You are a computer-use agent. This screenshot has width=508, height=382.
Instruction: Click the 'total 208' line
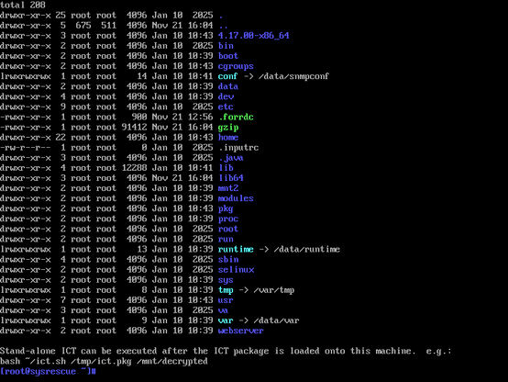point(23,5)
